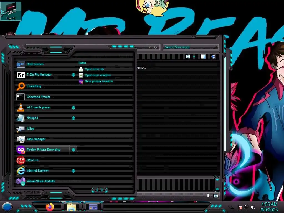284x213 pixels.
Task: Refresh the Downloads folder view
Action: 156,47
